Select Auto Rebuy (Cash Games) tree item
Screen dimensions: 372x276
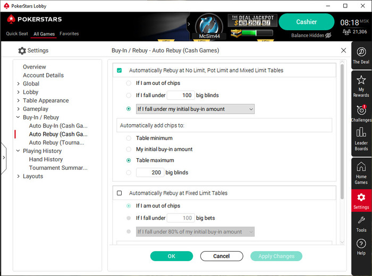[x=58, y=134]
